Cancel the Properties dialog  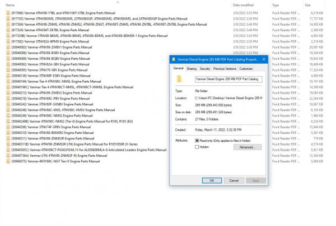click(234, 180)
